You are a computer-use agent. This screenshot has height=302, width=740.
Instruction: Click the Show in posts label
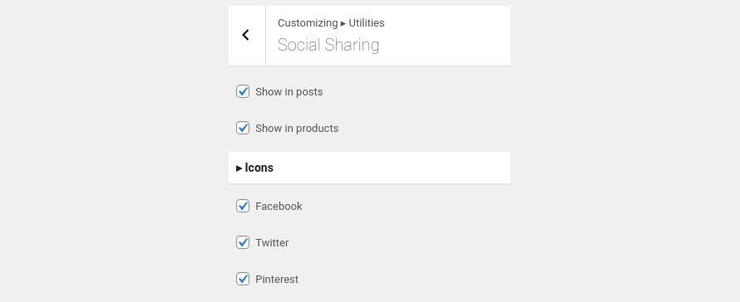point(289,92)
